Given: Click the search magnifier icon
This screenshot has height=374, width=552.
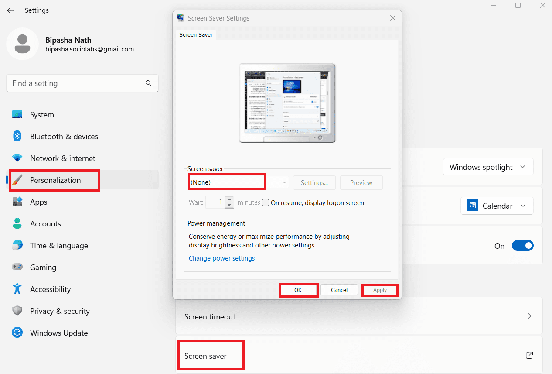Looking at the screenshot, I should point(148,83).
